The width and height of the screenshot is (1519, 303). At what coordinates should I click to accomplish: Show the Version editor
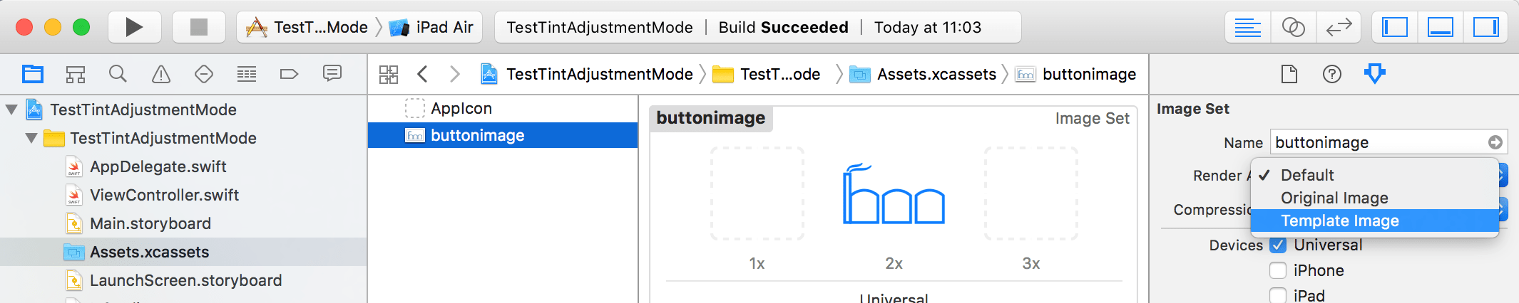coord(1339,28)
